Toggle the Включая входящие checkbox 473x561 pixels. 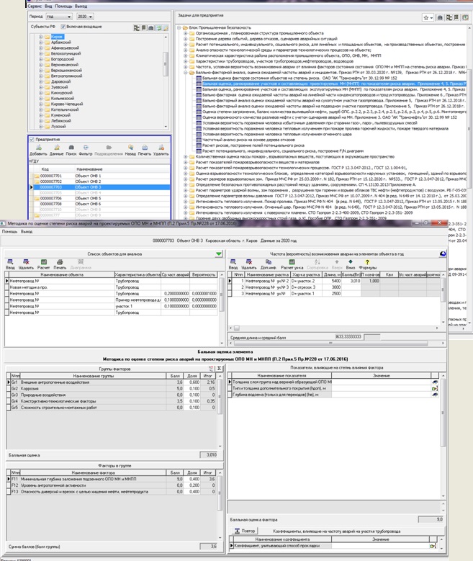(64, 26)
